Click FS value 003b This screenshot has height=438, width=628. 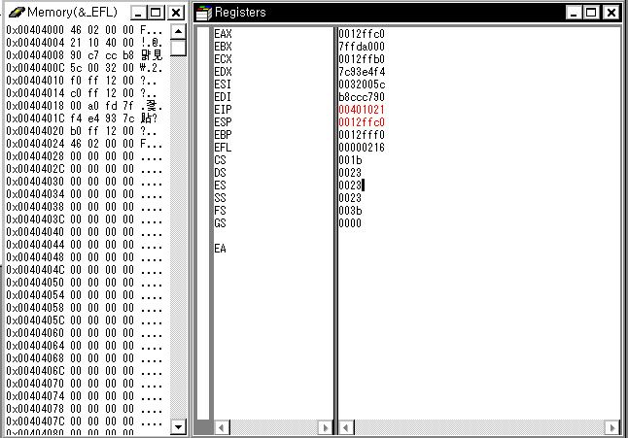pos(350,211)
